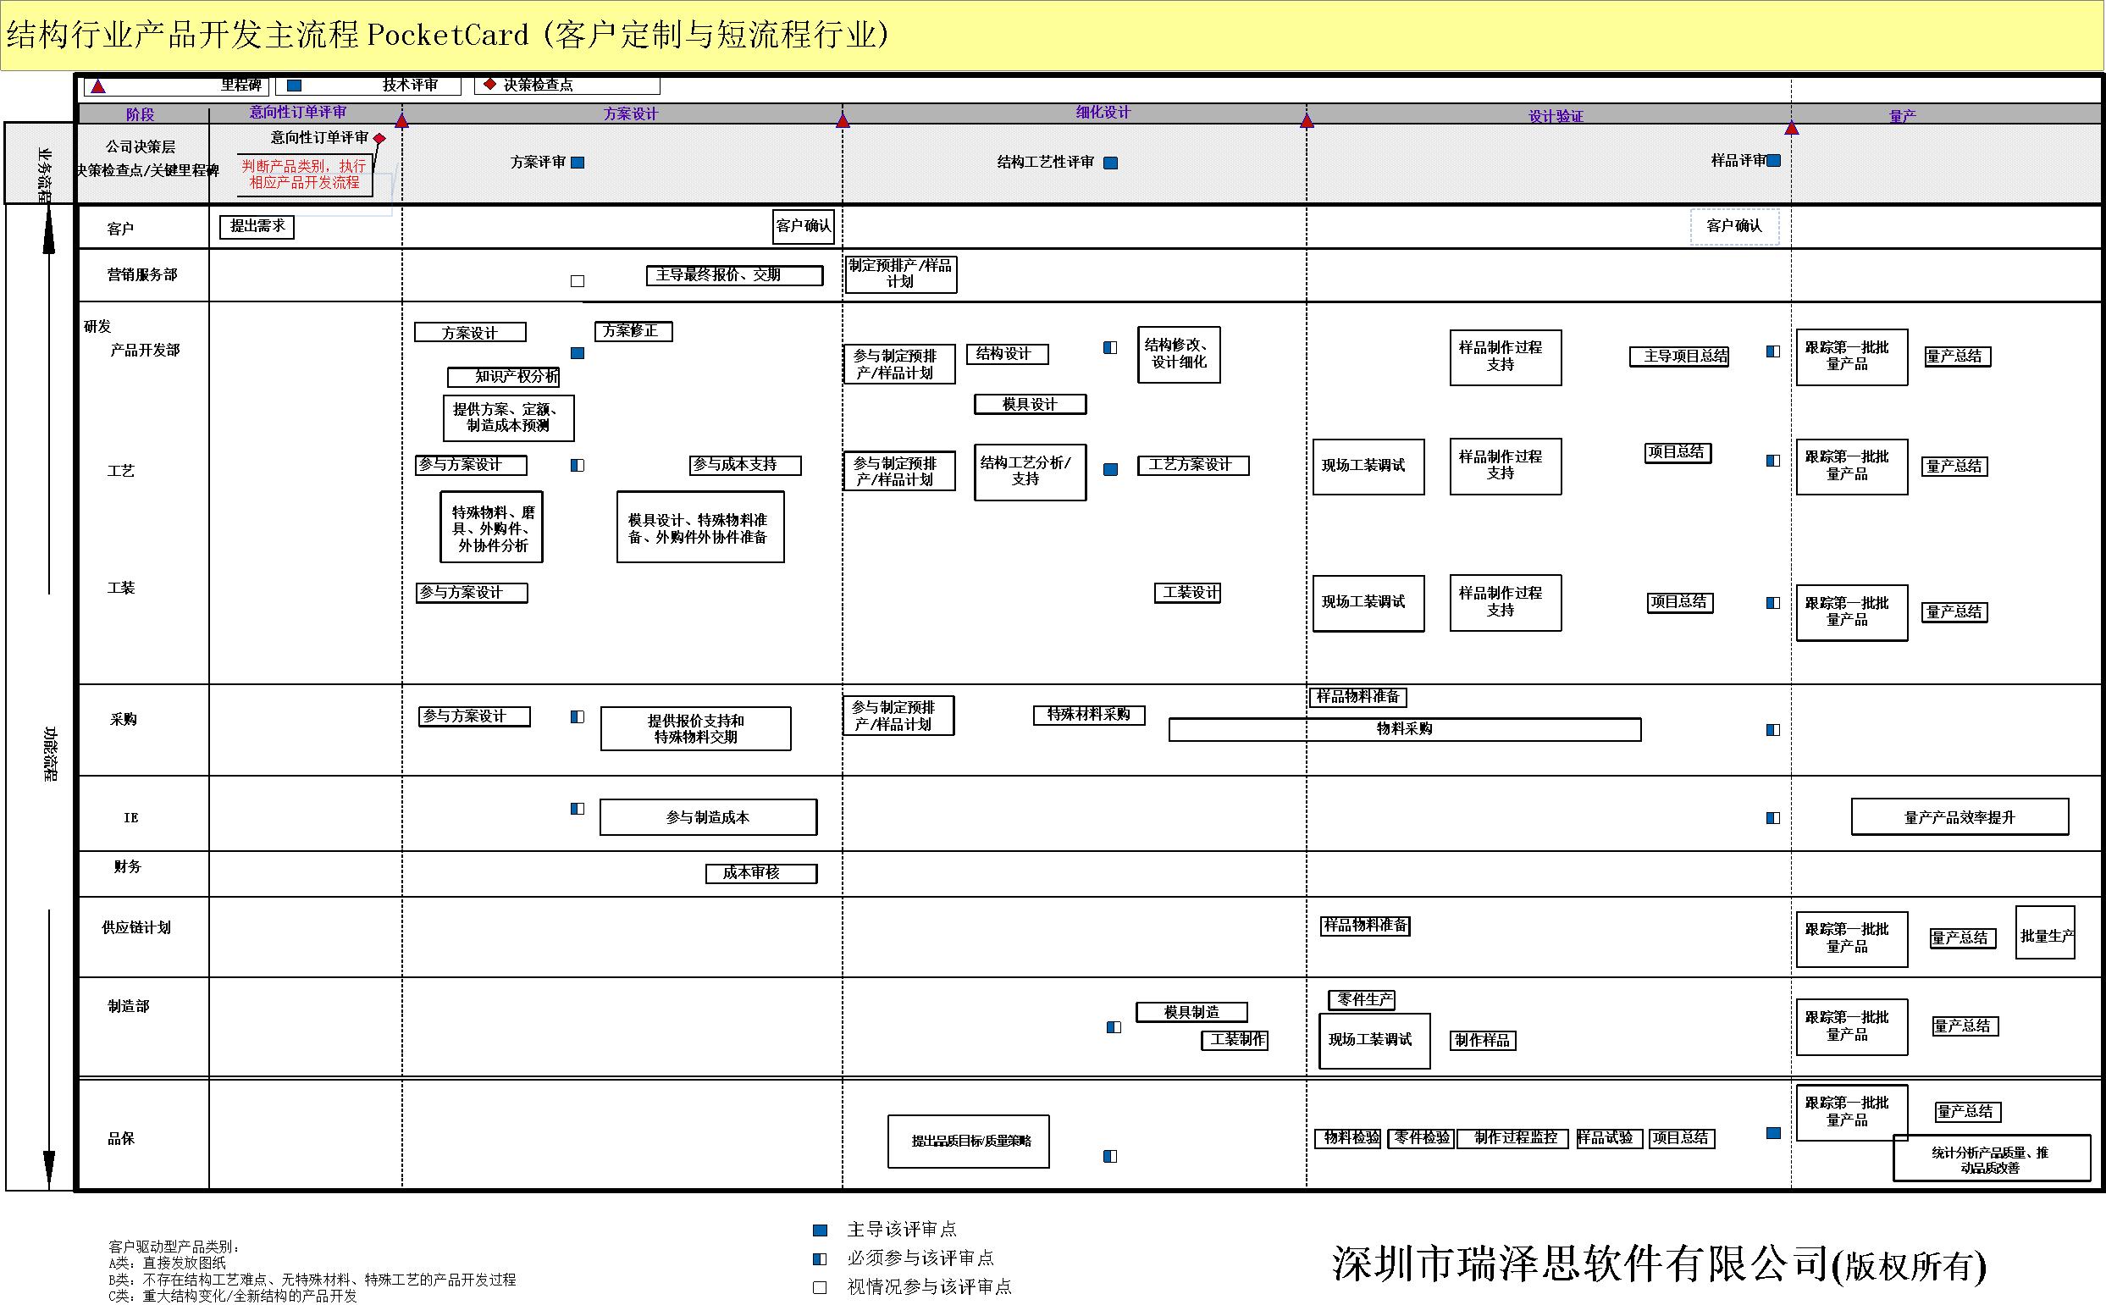The width and height of the screenshot is (2106, 1305).
Task: Click the blue square beside 结构工艺性评审
Action: point(1111,163)
